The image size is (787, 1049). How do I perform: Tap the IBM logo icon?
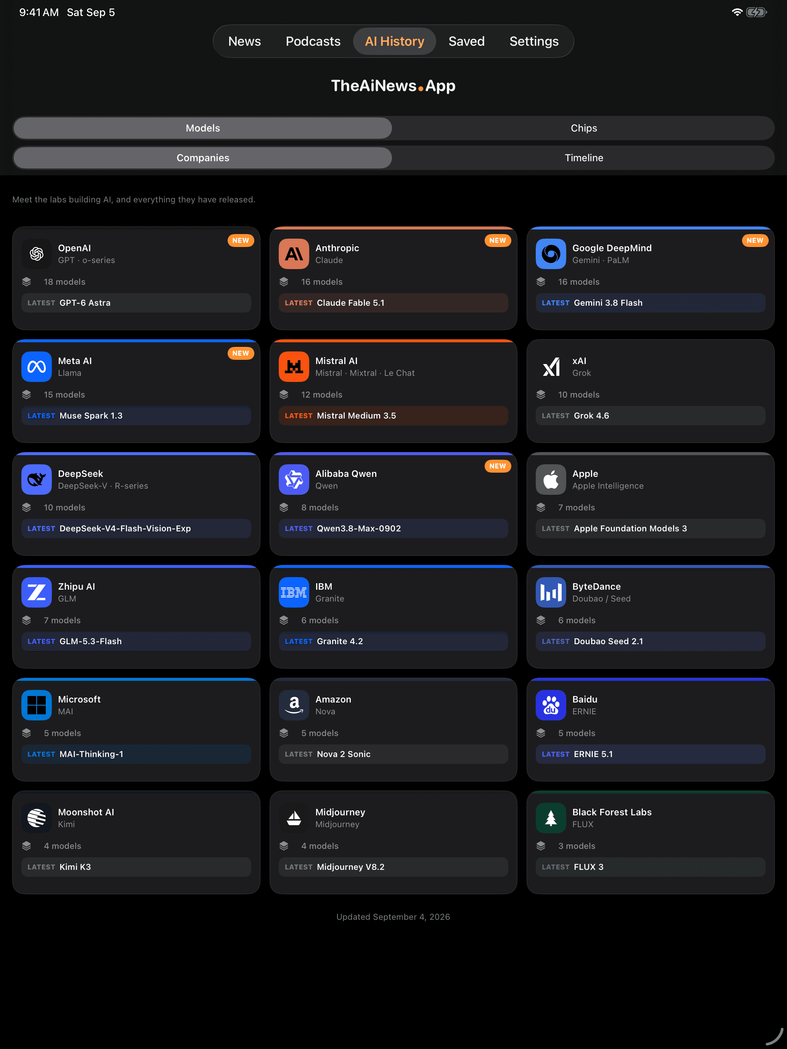click(294, 592)
